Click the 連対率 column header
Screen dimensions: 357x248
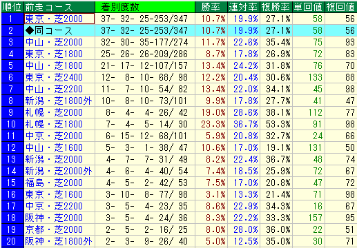click(x=244, y=7)
